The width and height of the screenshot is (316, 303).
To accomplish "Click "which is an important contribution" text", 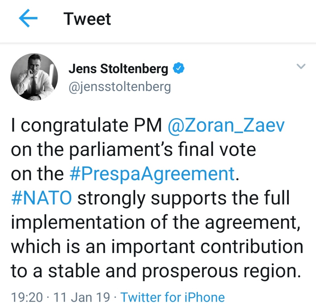I will click(157, 246).
